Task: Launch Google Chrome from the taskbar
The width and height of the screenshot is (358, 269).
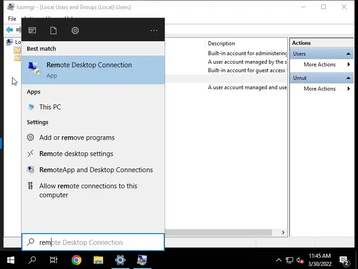Action: tap(77, 260)
